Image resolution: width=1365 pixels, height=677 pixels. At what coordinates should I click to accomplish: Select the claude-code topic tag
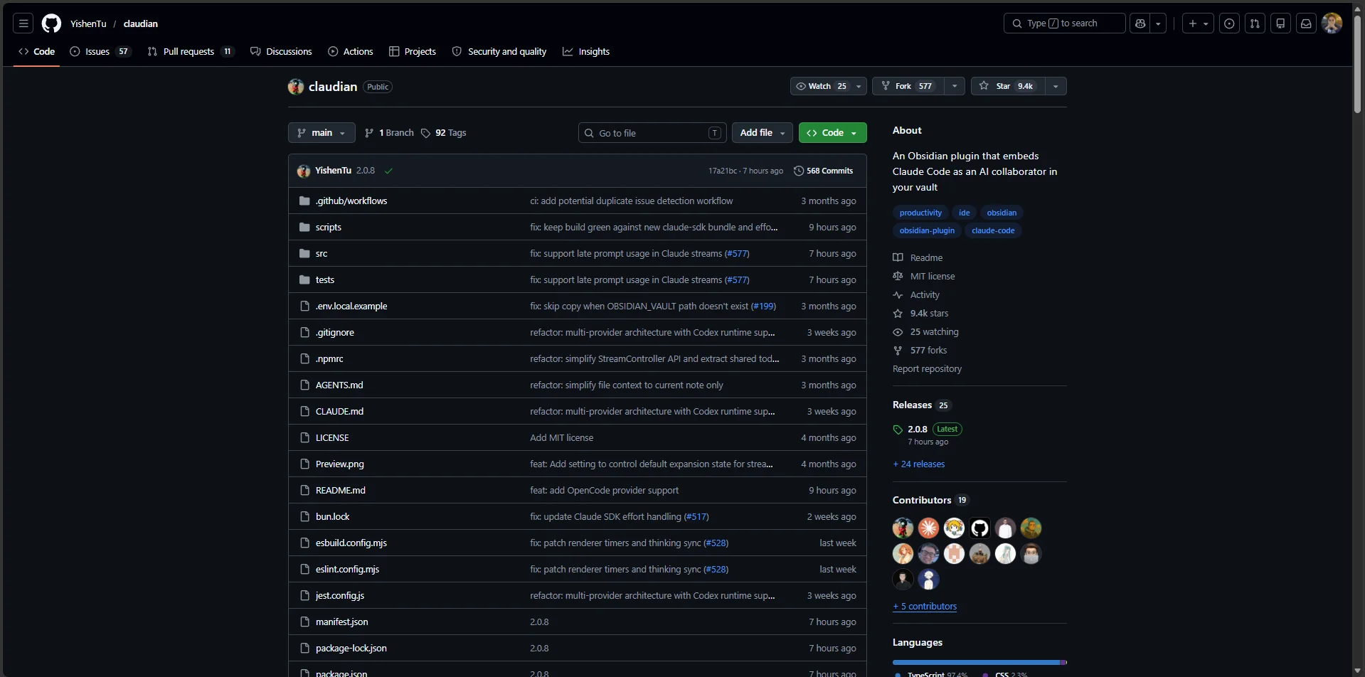[x=993, y=230]
